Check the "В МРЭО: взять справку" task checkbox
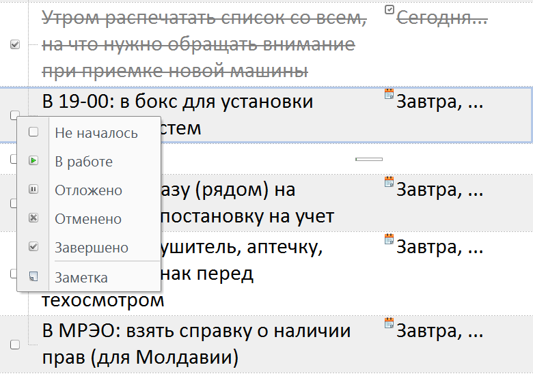 (15, 345)
